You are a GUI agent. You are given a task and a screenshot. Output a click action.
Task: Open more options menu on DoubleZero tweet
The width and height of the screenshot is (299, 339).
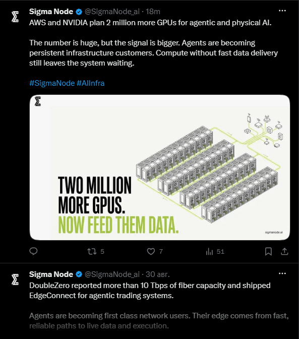click(x=282, y=273)
